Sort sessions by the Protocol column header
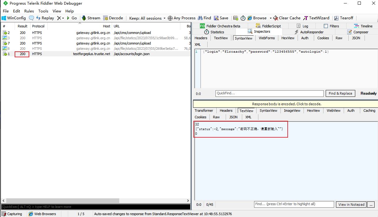The image size is (378, 217). point(38,26)
